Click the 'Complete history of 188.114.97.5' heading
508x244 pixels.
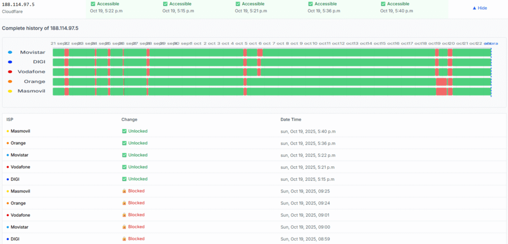point(40,28)
